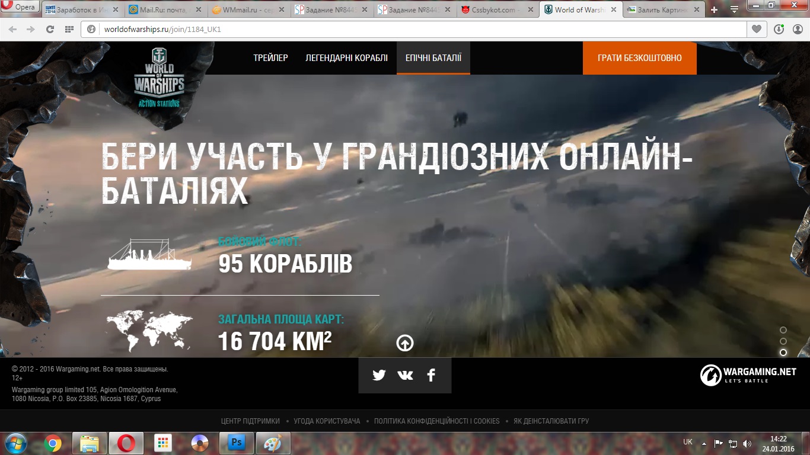
Task: Click the scroll-up arrow circle icon
Action: click(405, 343)
